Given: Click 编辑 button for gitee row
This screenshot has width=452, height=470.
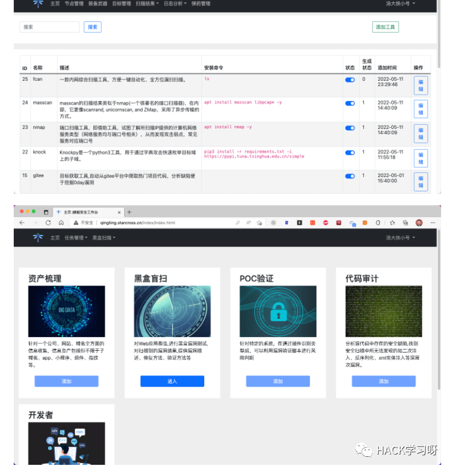Looking at the screenshot, I should pos(421,182).
